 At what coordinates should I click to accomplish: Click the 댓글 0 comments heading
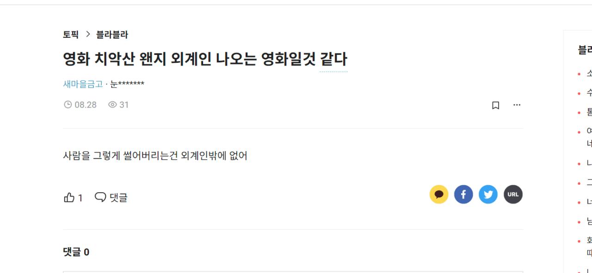76,252
